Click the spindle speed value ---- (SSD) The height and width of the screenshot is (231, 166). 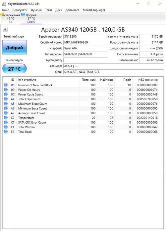[x=151, y=48]
